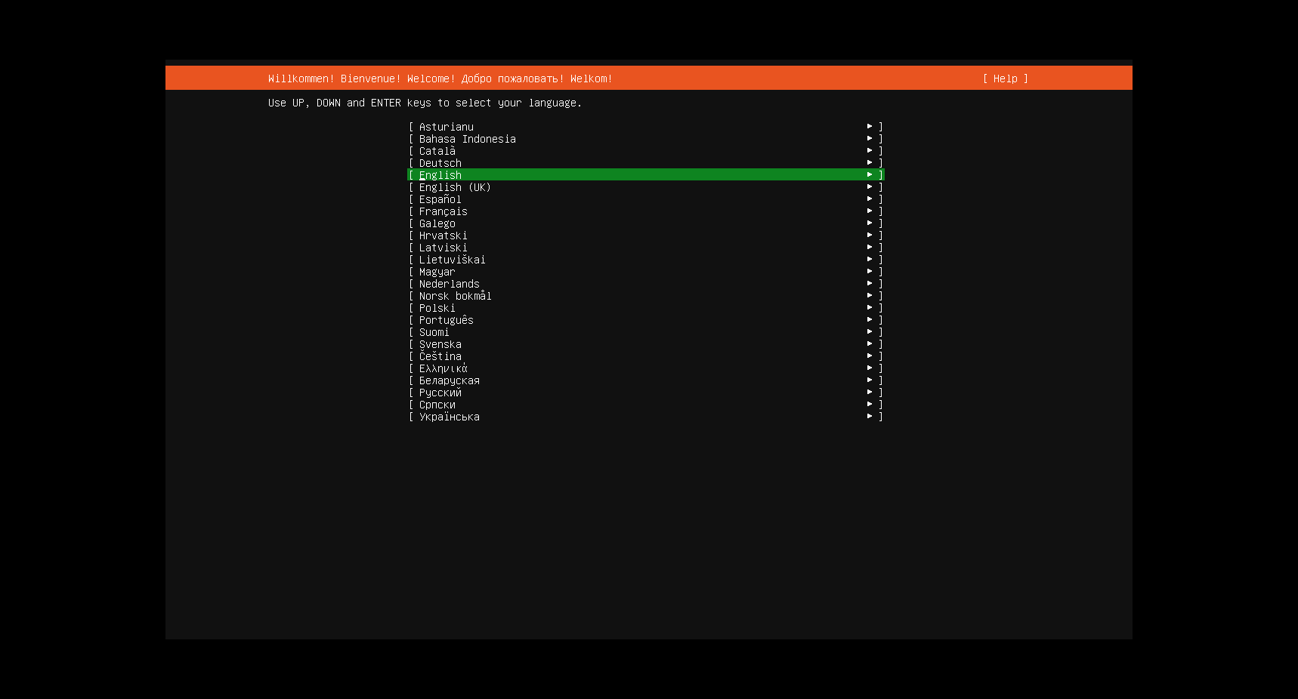Click arrow icon on Norsk bokmål row
This screenshot has height=699, width=1298.
[870, 295]
